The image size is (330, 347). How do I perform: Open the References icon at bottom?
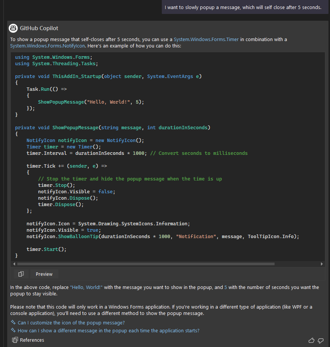(15, 340)
